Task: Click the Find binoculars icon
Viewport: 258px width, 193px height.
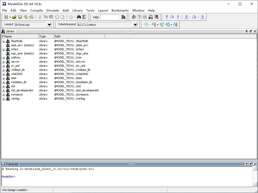Action: pyautogui.click(x=79, y=17)
